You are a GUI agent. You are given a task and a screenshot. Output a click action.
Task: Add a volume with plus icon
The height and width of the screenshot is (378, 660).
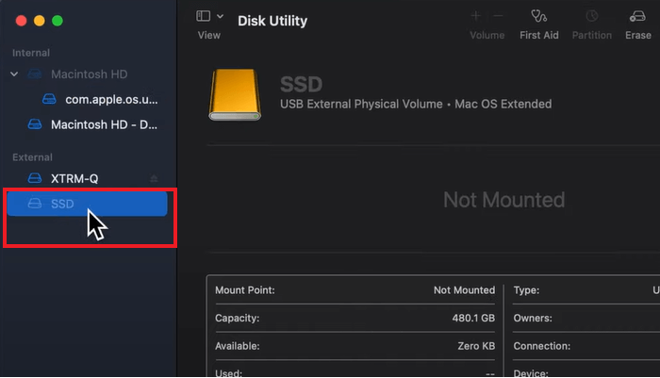tap(475, 16)
